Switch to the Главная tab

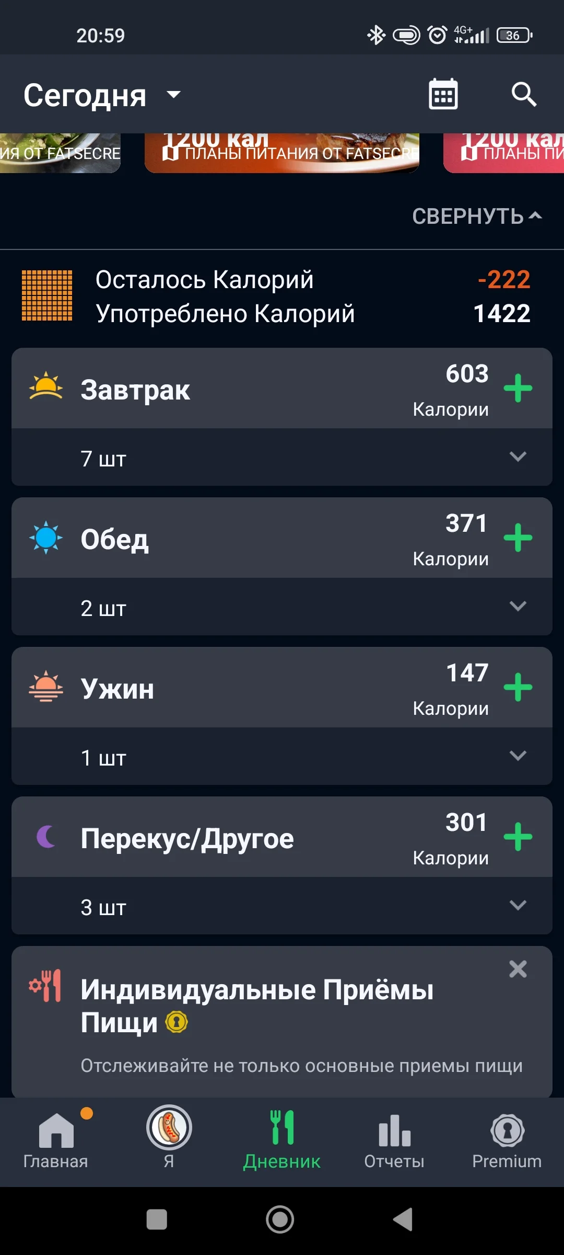click(x=56, y=1141)
